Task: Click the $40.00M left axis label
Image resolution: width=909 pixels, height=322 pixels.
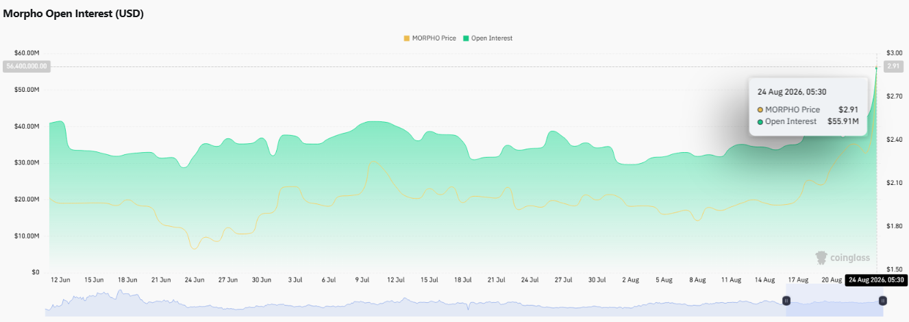Action: (x=27, y=126)
